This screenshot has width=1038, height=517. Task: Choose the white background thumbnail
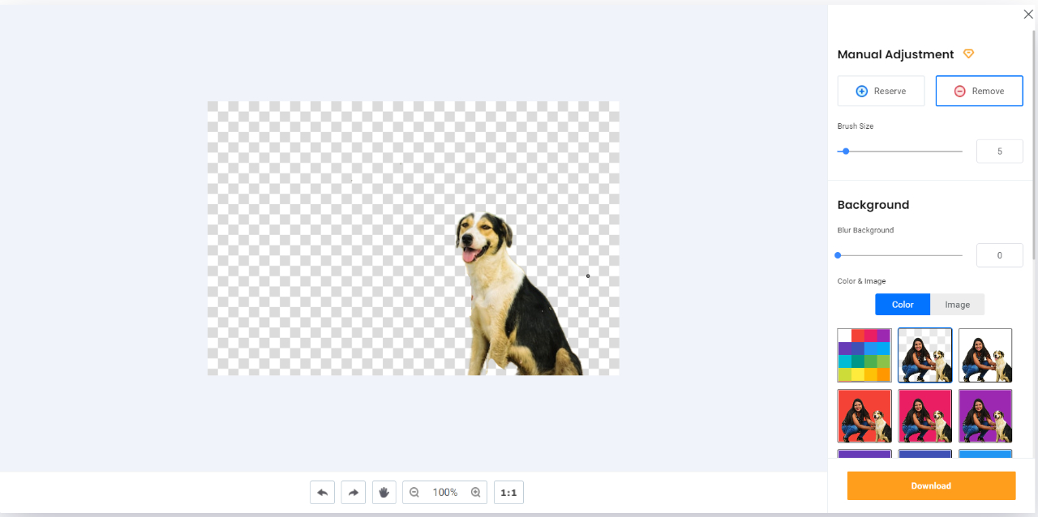point(985,355)
